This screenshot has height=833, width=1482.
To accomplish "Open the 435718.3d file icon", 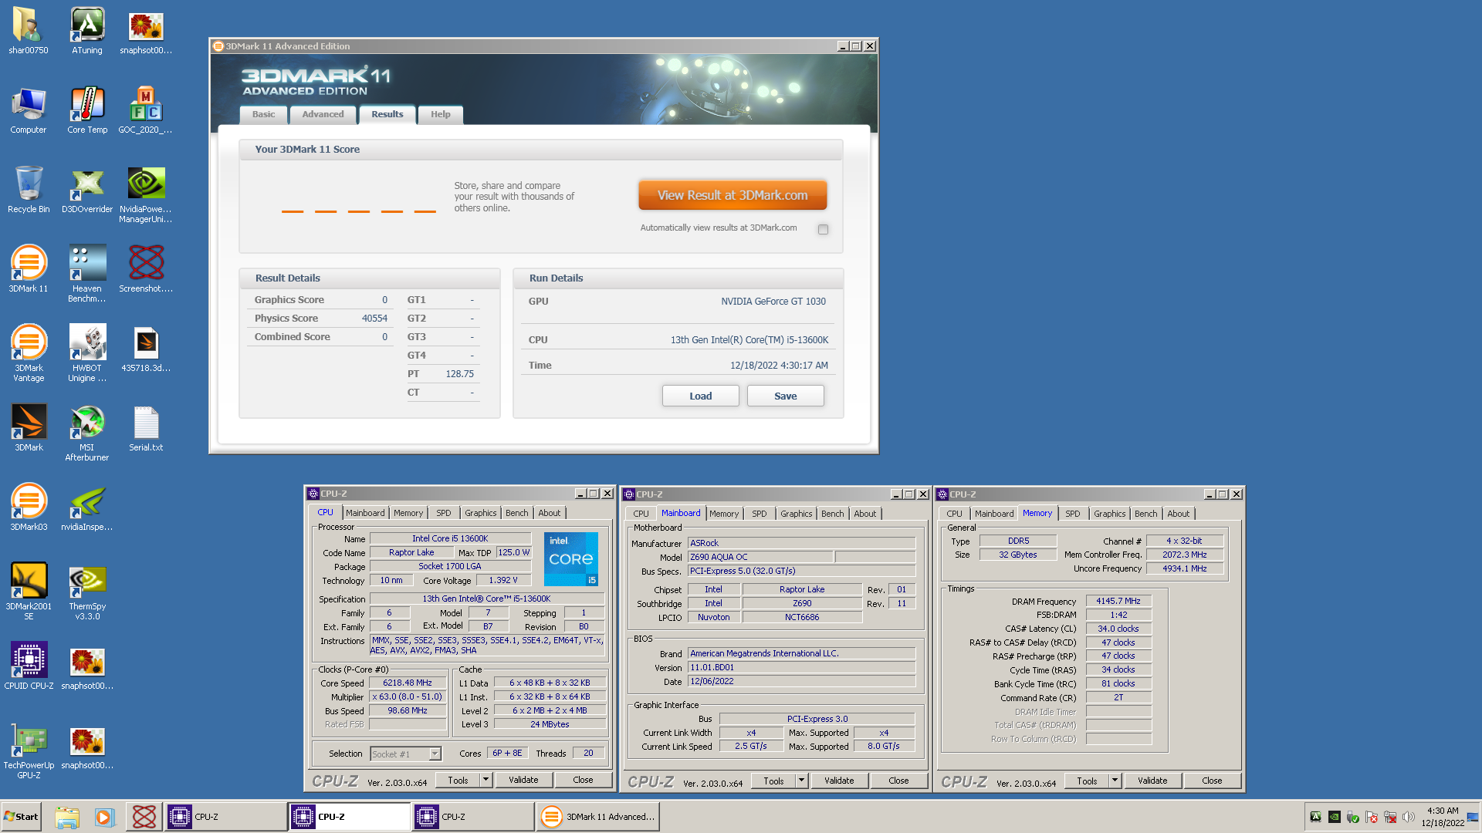I will coord(146,349).
